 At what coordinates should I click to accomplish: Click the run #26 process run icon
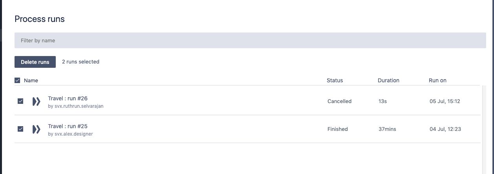click(37, 101)
